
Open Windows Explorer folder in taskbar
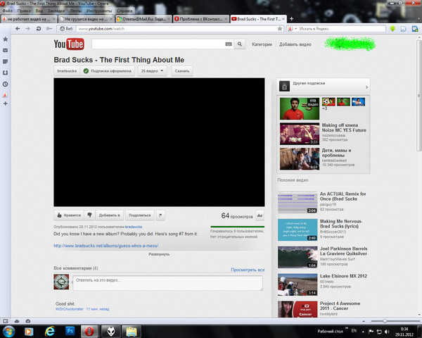click(132, 331)
